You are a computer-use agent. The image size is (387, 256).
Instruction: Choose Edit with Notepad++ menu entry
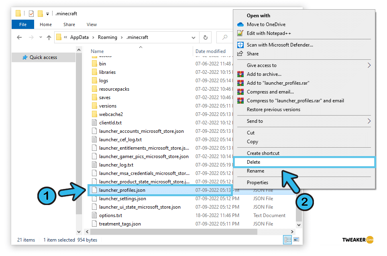coord(269,33)
